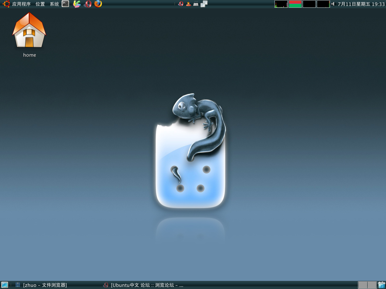The image size is (386, 289).
Task: Open the 位置 places menu
Action: [x=40, y=4]
